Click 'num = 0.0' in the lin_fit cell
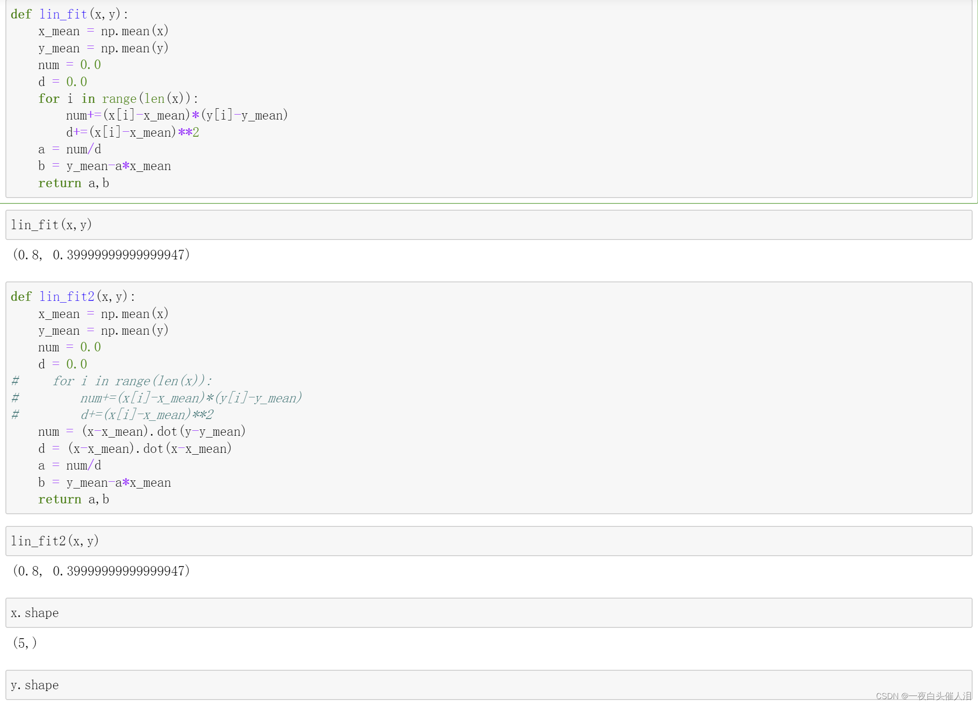 (x=70, y=65)
